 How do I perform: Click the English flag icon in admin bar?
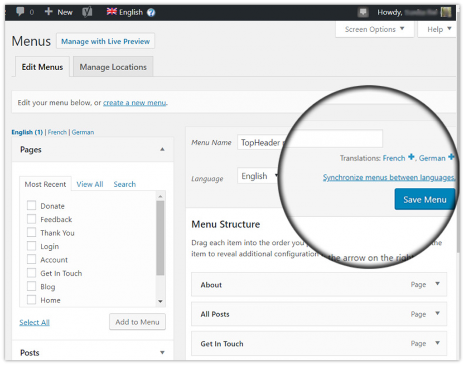pyautogui.click(x=111, y=12)
